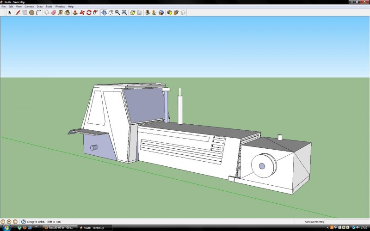
Task: Select the Arc tool
Action: (38, 12)
